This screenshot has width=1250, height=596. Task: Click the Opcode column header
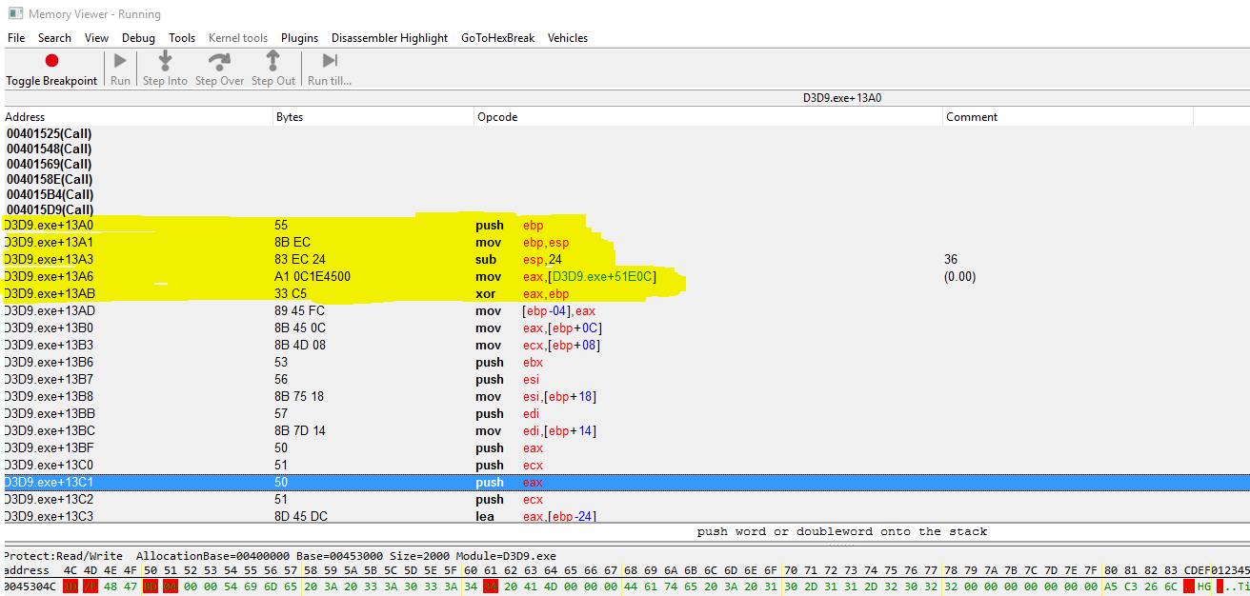(497, 117)
